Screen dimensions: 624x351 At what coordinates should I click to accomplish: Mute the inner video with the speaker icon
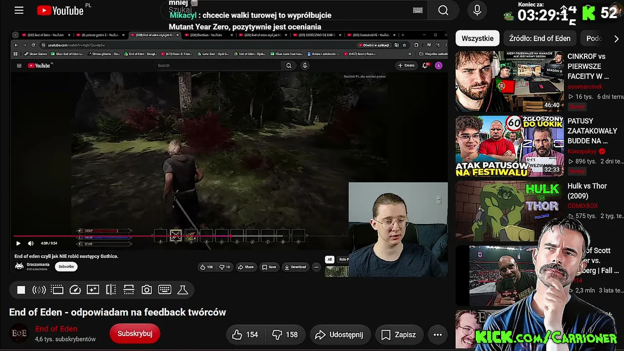point(31,243)
